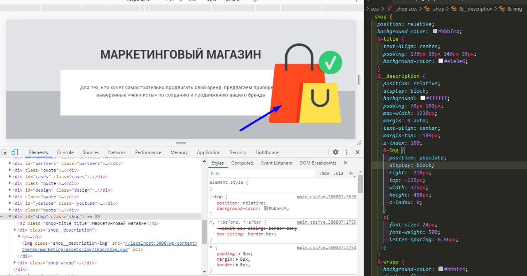Open the Application tab
Viewport: 527px width, 276px height.
point(209,152)
